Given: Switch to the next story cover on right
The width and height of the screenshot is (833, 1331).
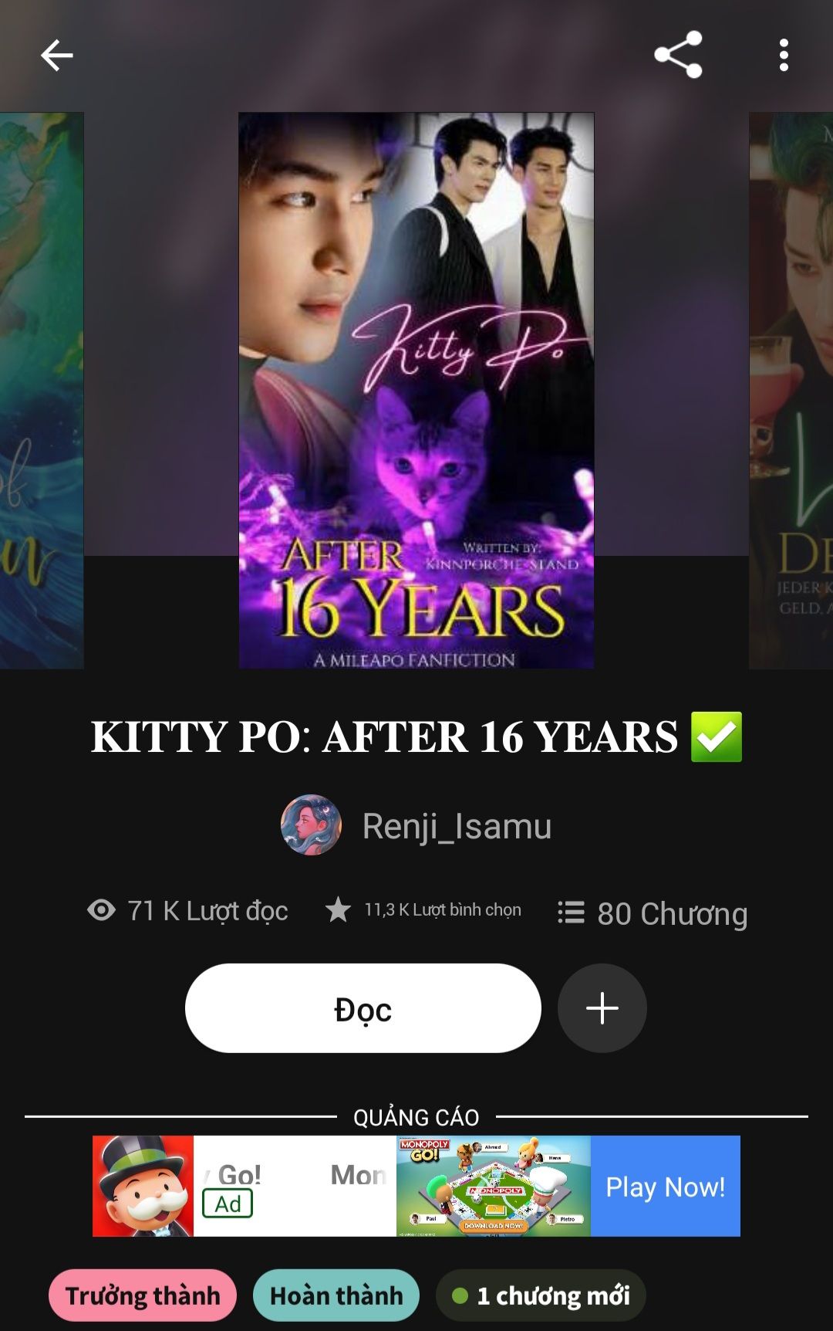Looking at the screenshot, I should pyautogui.click(x=791, y=391).
